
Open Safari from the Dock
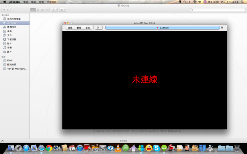coord(41,148)
